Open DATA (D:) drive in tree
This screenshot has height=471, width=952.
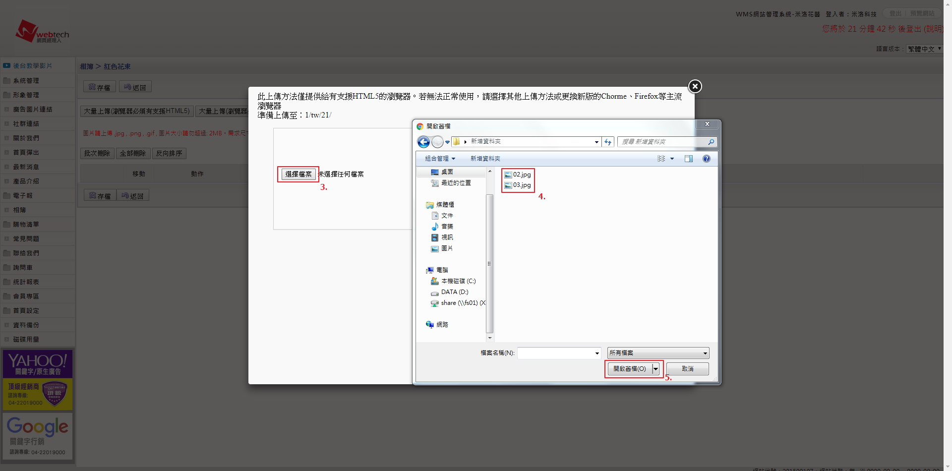(x=454, y=292)
